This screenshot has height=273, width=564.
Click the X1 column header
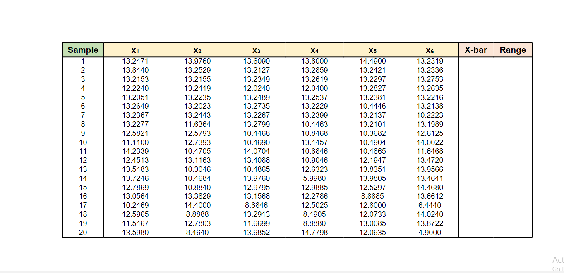[x=134, y=50]
